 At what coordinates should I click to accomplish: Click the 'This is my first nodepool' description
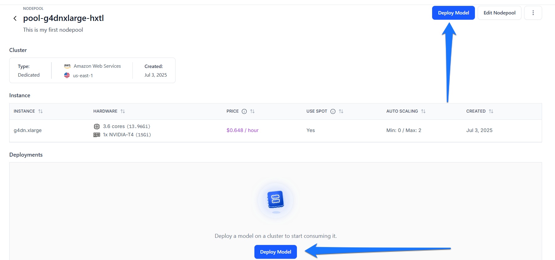click(x=53, y=30)
